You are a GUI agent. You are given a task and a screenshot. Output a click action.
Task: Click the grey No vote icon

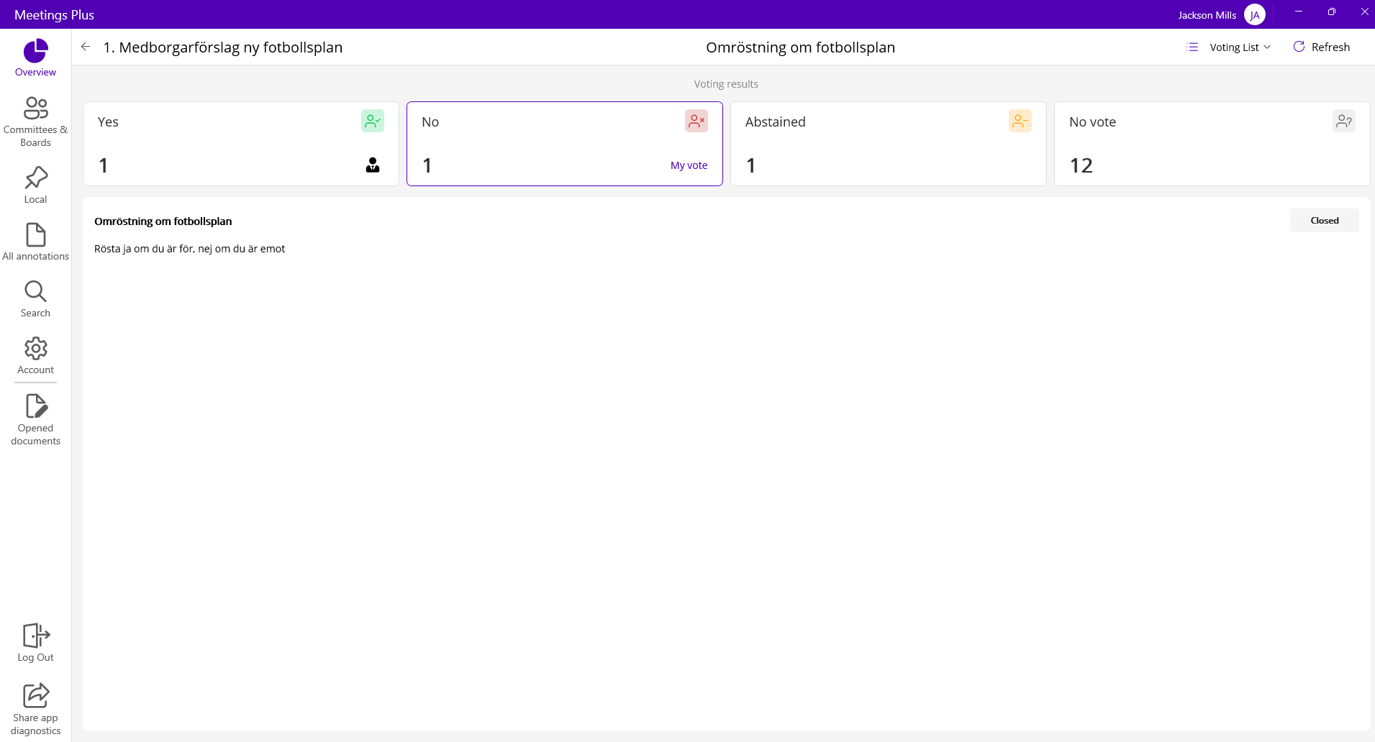point(1344,121)
